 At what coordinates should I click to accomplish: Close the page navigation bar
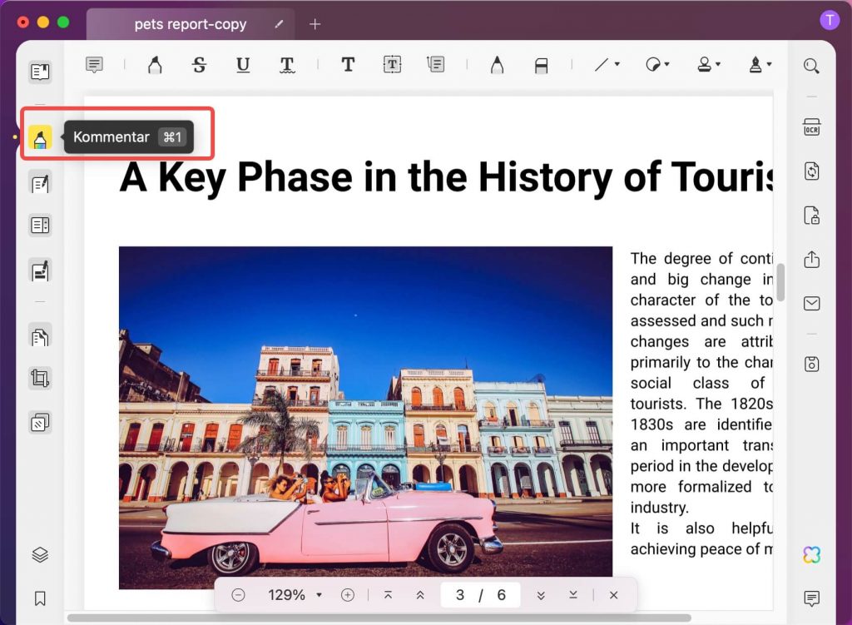click(x=613, y=595)
